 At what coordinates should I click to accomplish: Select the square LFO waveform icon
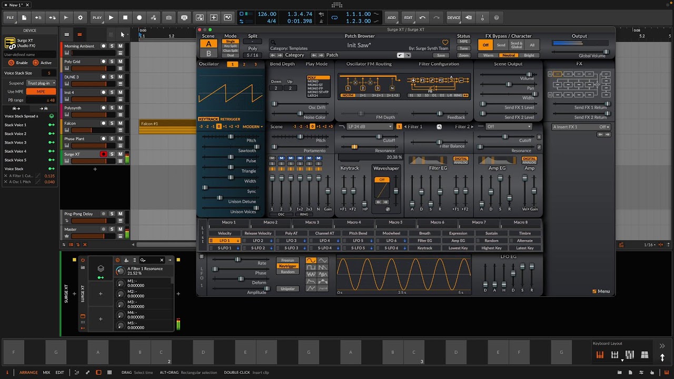tap(311, 267)
